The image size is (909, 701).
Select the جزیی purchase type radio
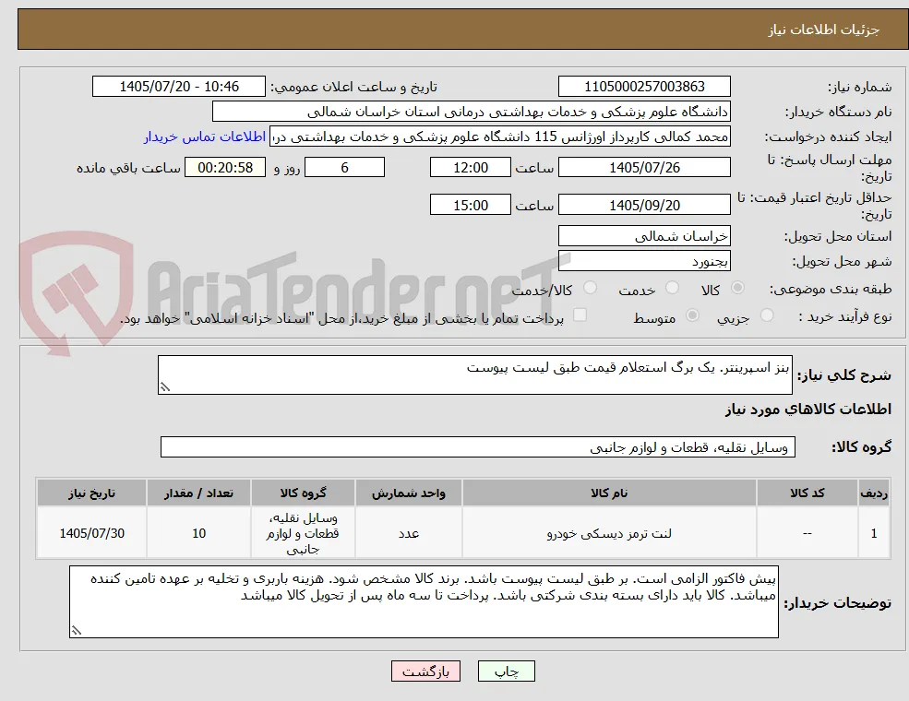[766, 315]
